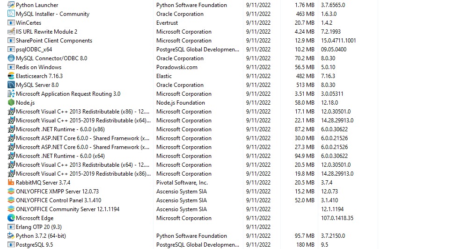The height and width of the screenshot is (249, 461).
Task: Click the 'Elastic' publisher cell
Action: tap(164, 76)
